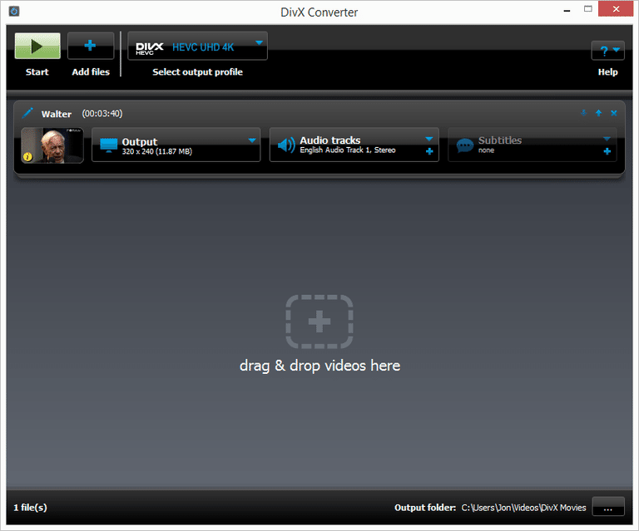Add a subtitle with plus icon
639x531 pixels.
(607, 151)
